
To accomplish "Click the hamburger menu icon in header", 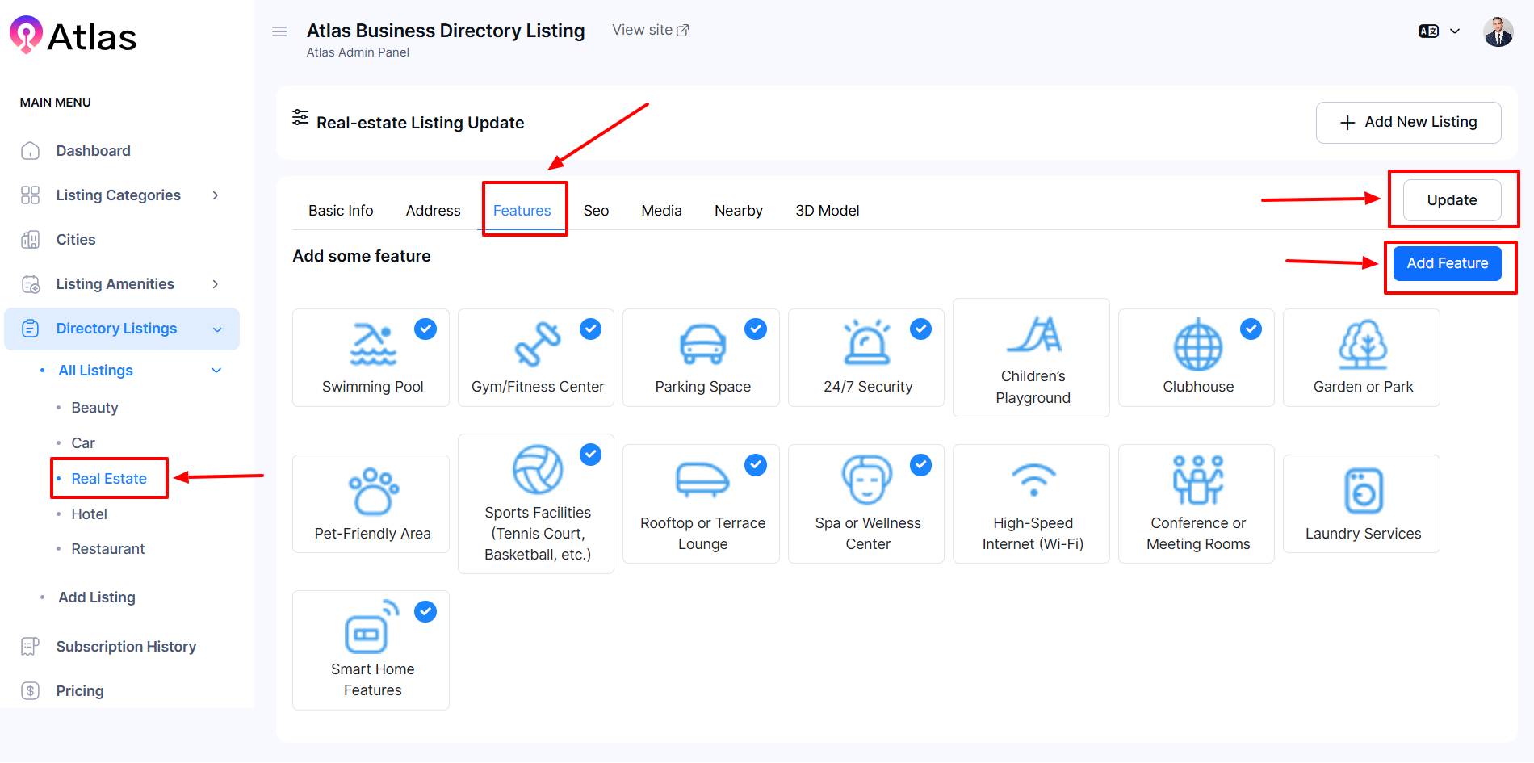I will (279, 31).
